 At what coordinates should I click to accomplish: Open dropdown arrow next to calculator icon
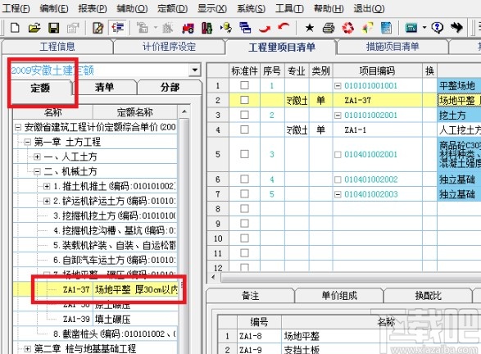[x=424, y=28]
